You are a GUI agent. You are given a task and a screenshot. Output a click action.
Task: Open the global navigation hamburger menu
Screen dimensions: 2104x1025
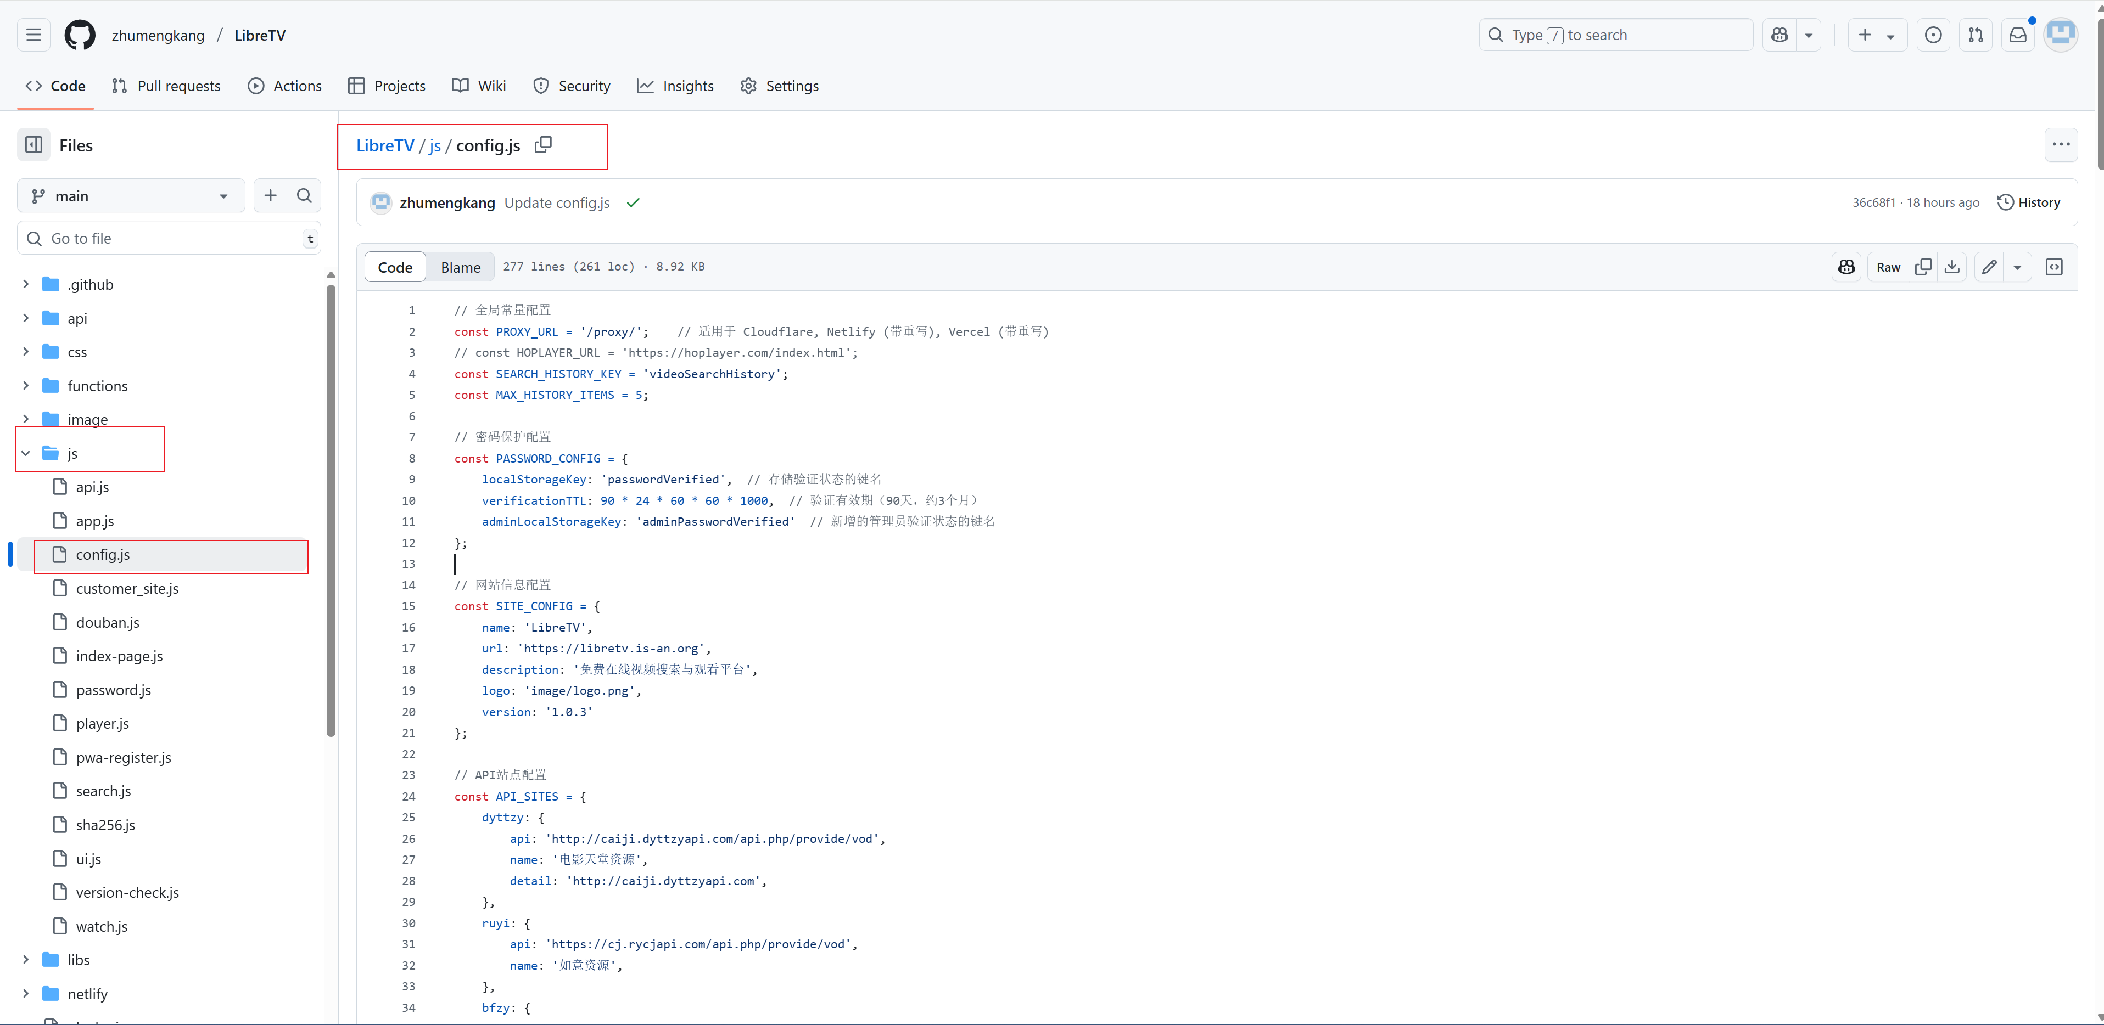coord(33,35)
